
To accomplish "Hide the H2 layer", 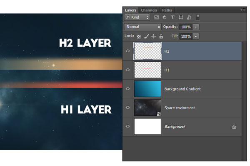I will click(x=128, y=51).
